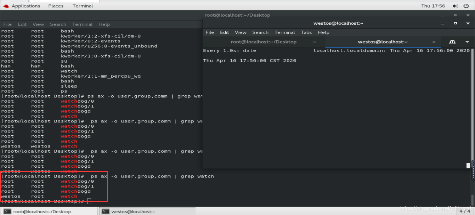Close the westos@localhost:~ tab

[434, 42]
